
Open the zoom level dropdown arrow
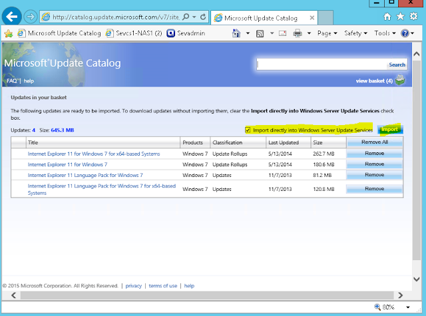point(408,307)
